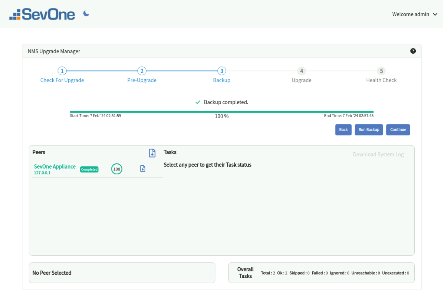Toggle dark mode moon icon
The image size is (443, 291).
[86, 13]
